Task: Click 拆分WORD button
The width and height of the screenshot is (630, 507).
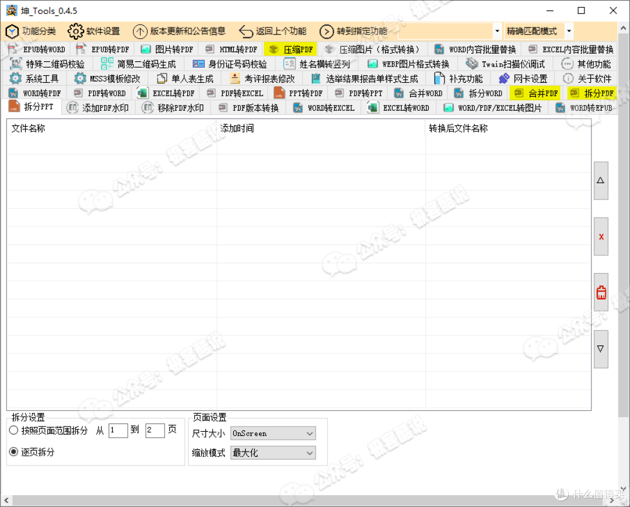Action: tap(478, 93)
